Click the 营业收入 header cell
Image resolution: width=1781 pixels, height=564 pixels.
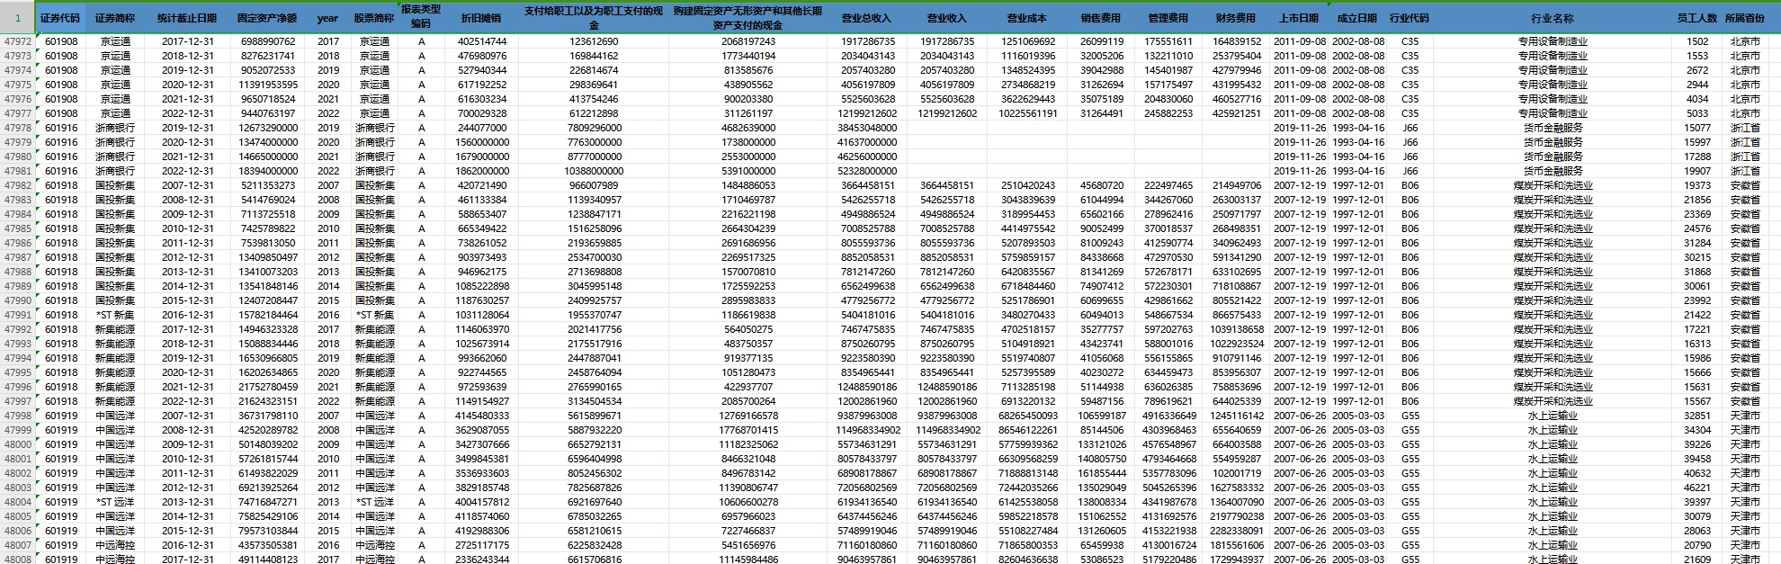tap(947, 18)
